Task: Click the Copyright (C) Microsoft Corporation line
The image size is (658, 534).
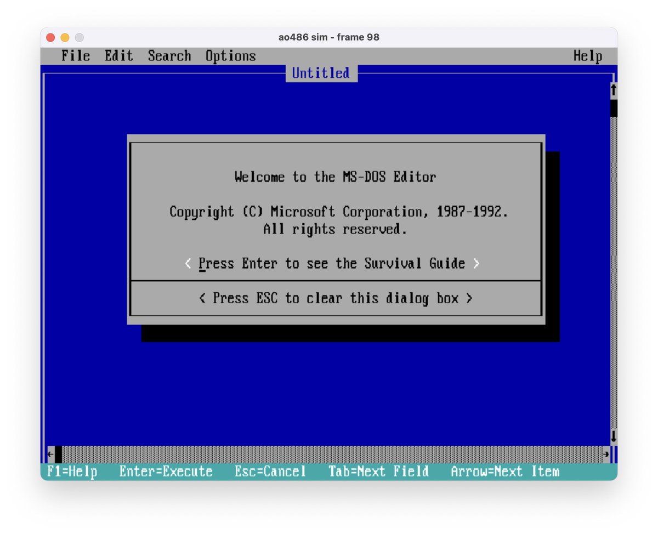Action: [x=339, y=212]
